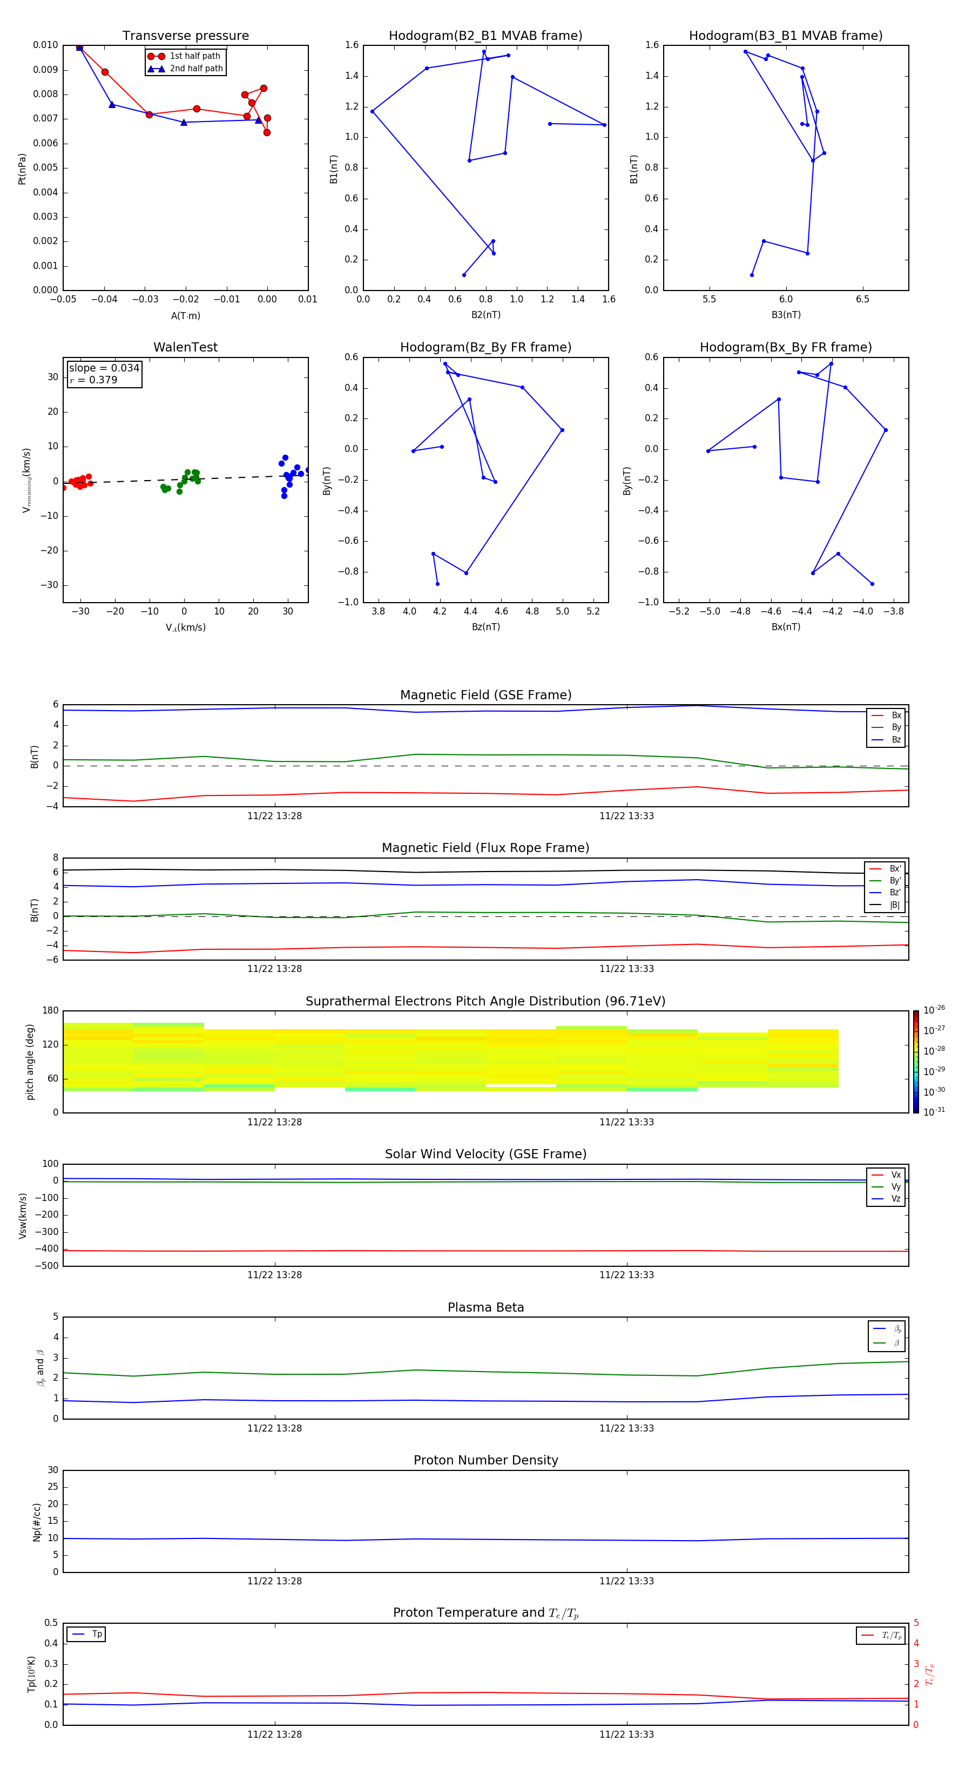The height and width of the screenshot is (1782, 972).
Task: Click the 'pitch angle (deg)' axis label
Action: 30,1062
